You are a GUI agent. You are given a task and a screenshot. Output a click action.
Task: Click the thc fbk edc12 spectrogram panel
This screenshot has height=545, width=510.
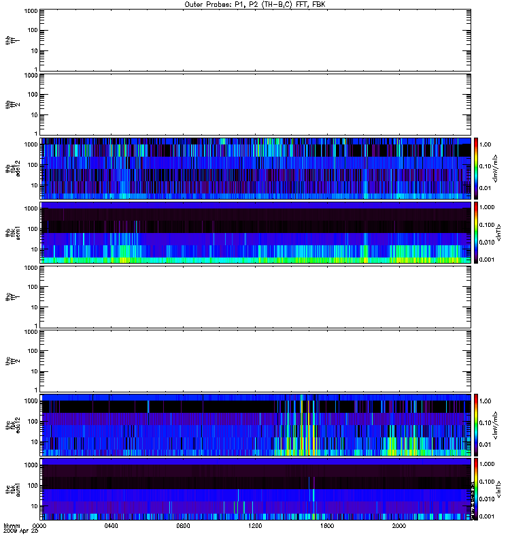coord(256,424)
